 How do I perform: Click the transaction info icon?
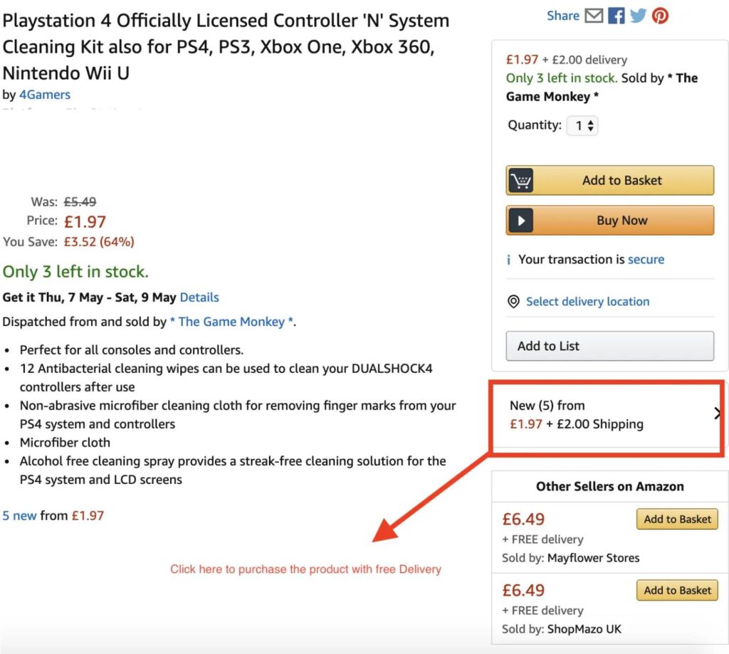click(x=508, y=259)
